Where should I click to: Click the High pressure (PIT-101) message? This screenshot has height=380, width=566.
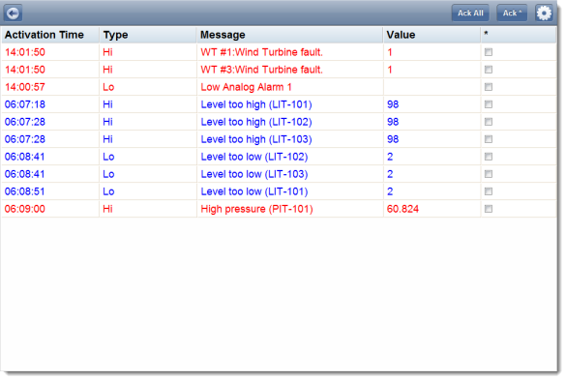[256, 209]
